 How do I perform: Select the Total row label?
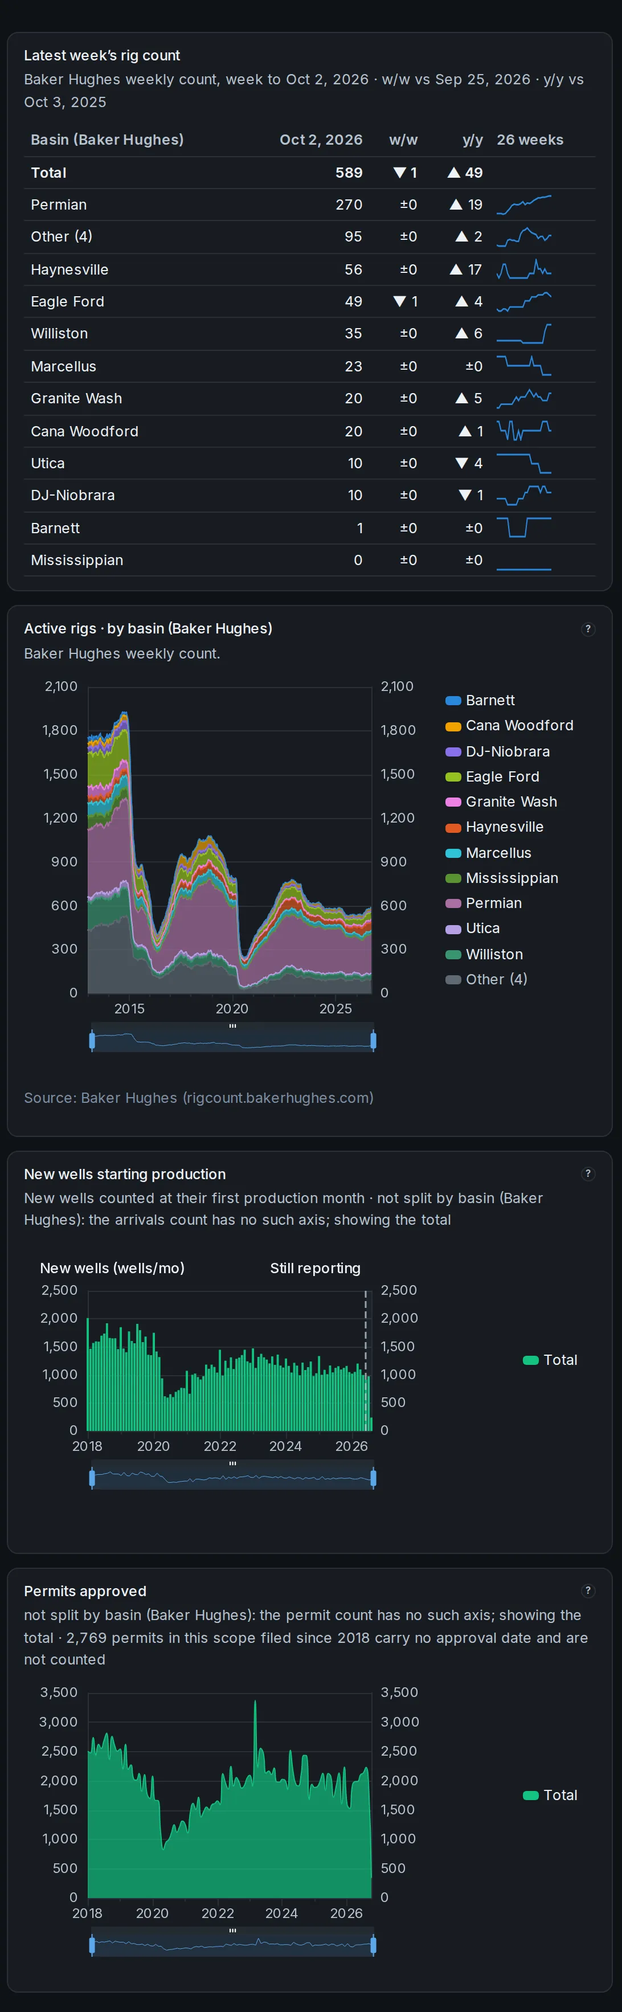pos(48,173)
